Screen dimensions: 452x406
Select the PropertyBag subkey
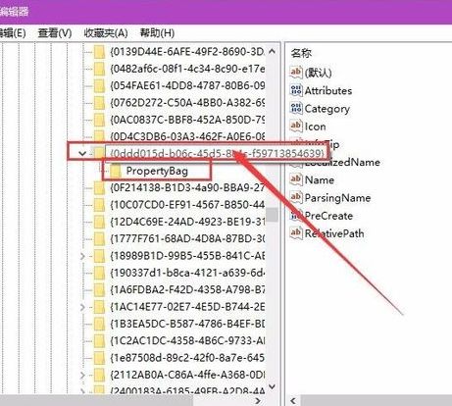tap(157, 171)
